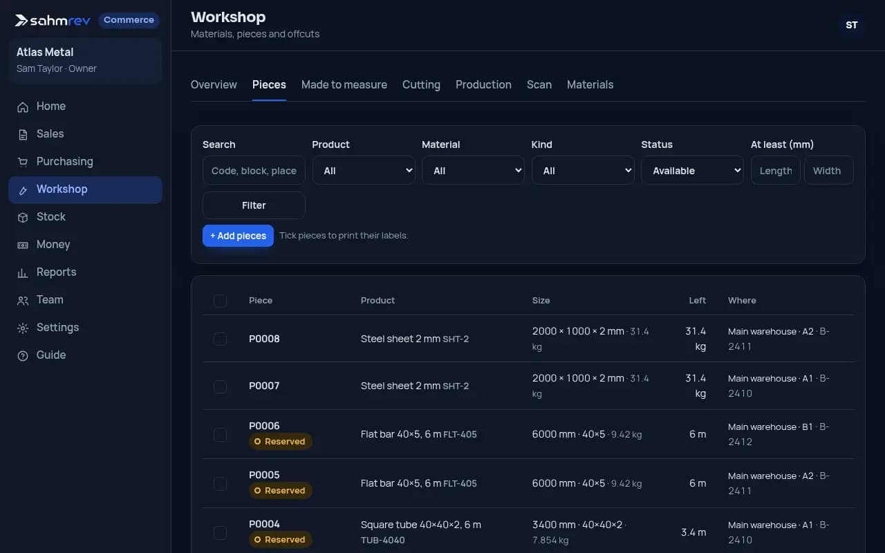Tick the select-all checkbox in table header
Image resolution: width=885 pixels, height=553 pixels.
(220, 301)
